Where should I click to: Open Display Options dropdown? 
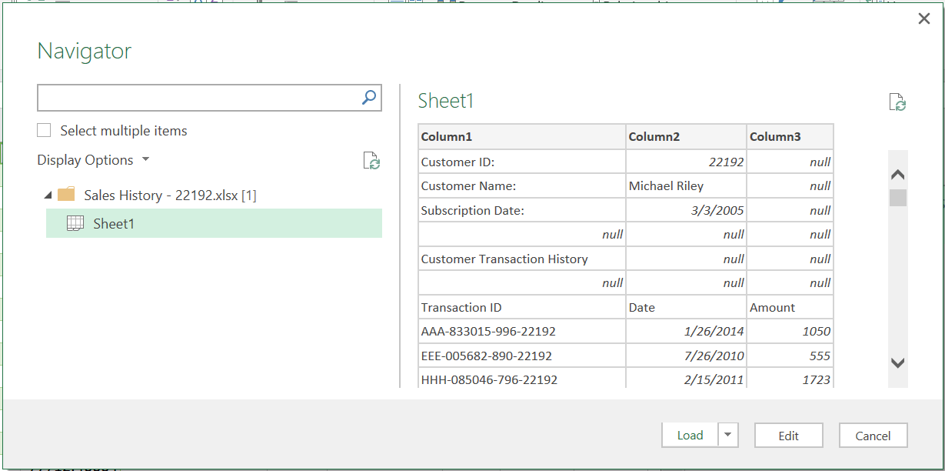[93, 160]
